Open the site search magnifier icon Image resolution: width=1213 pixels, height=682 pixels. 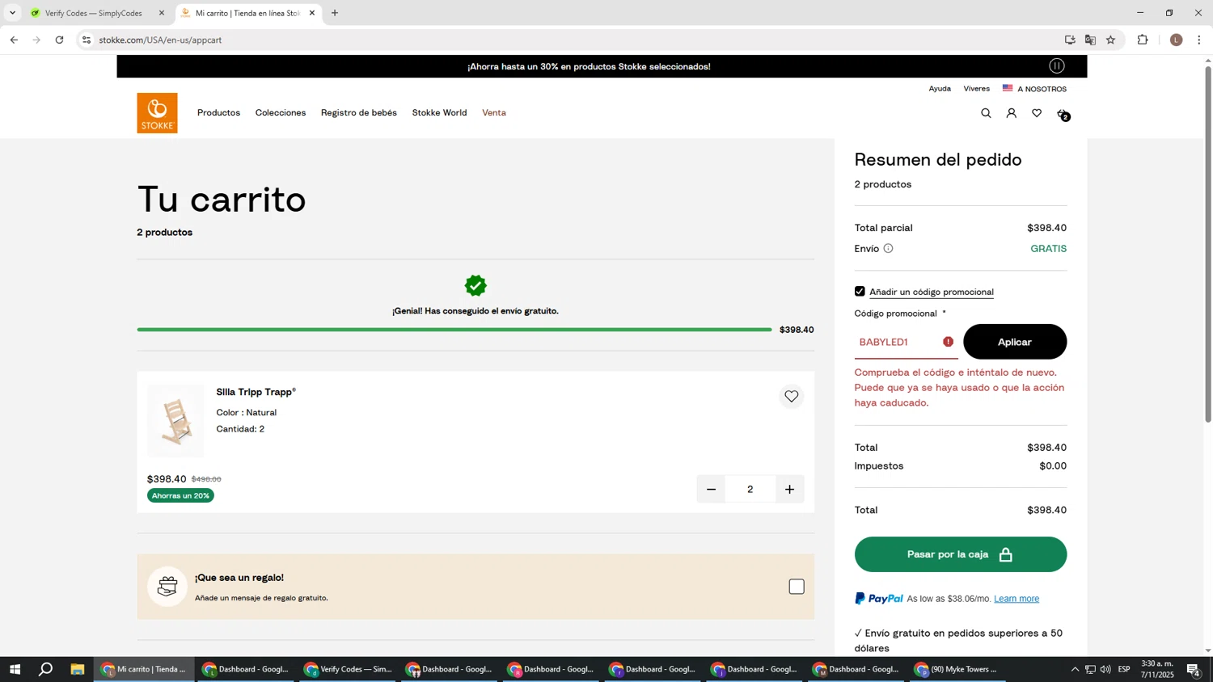point(986,113)
